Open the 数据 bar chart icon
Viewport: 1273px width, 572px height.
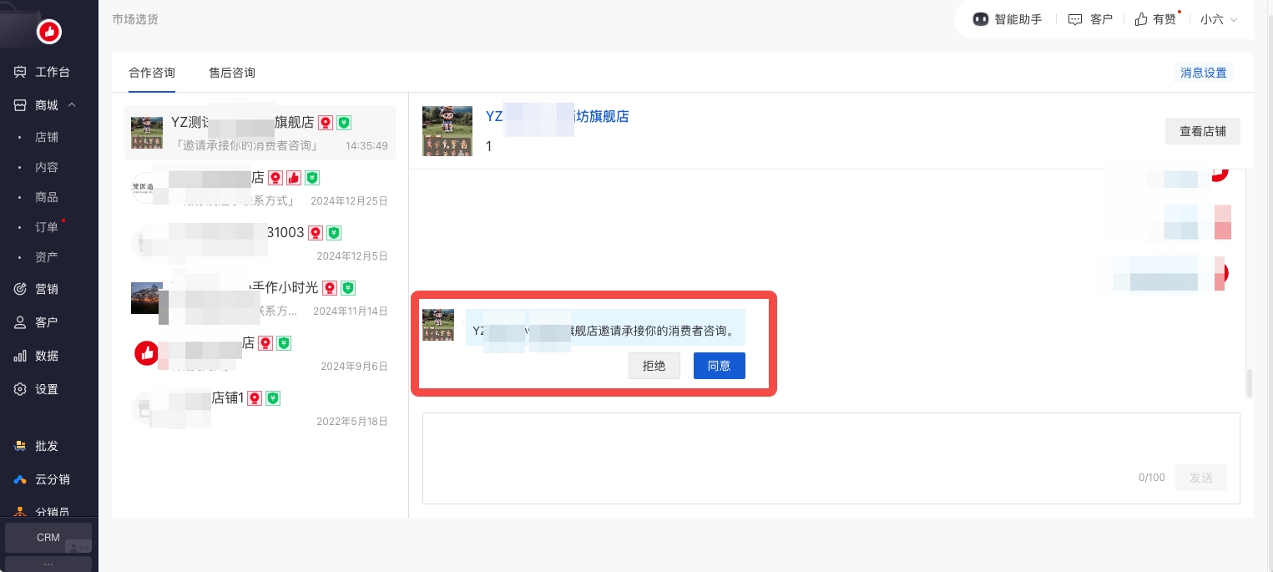tap(21, 356)
